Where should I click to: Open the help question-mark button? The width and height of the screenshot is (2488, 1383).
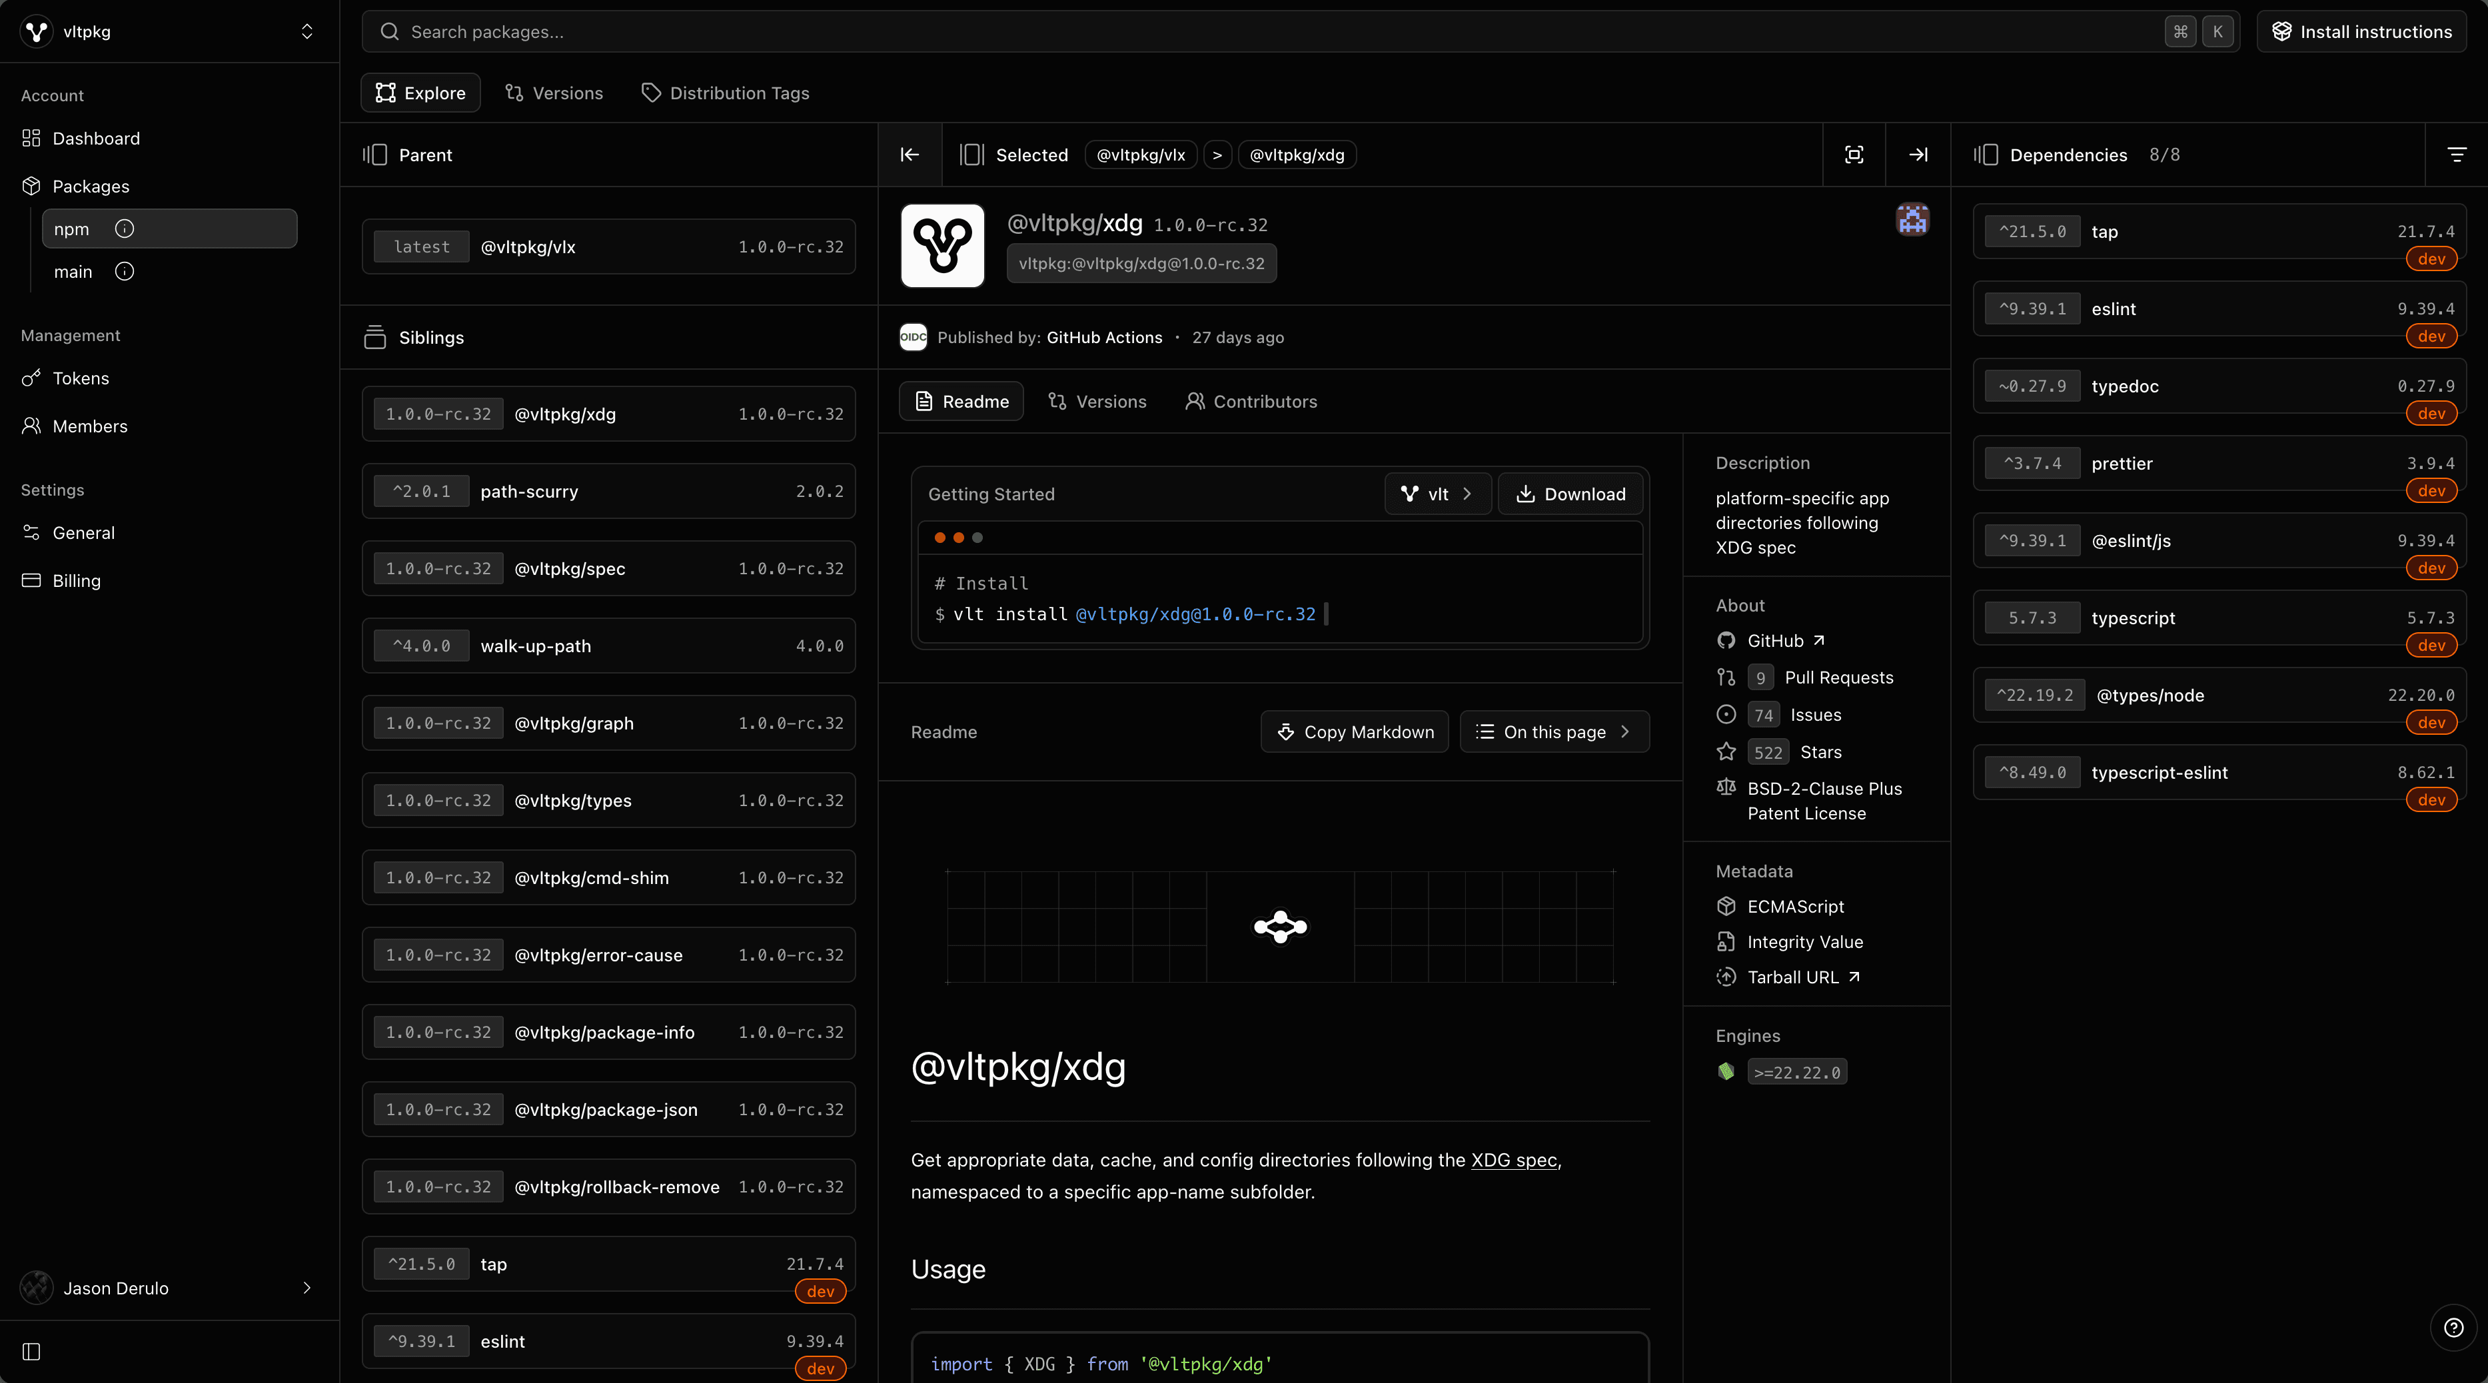pos(2453,1328)
